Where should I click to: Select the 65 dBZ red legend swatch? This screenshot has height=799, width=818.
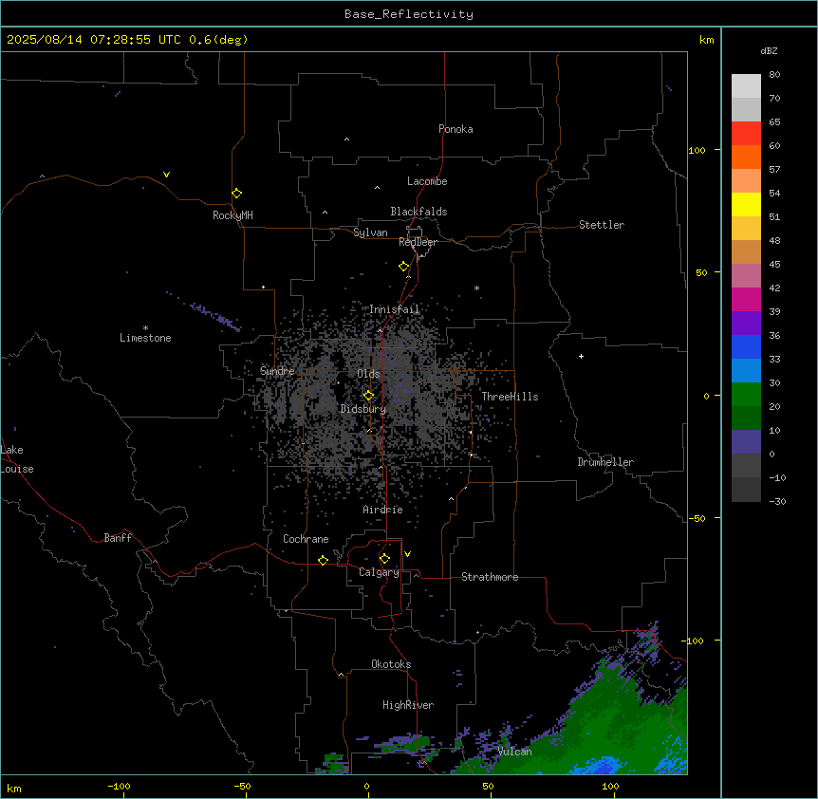(746, 133)
